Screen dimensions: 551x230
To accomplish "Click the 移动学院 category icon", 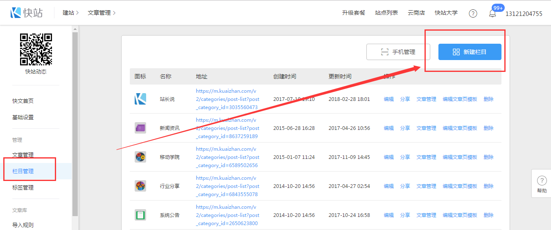I will (140, 157).
